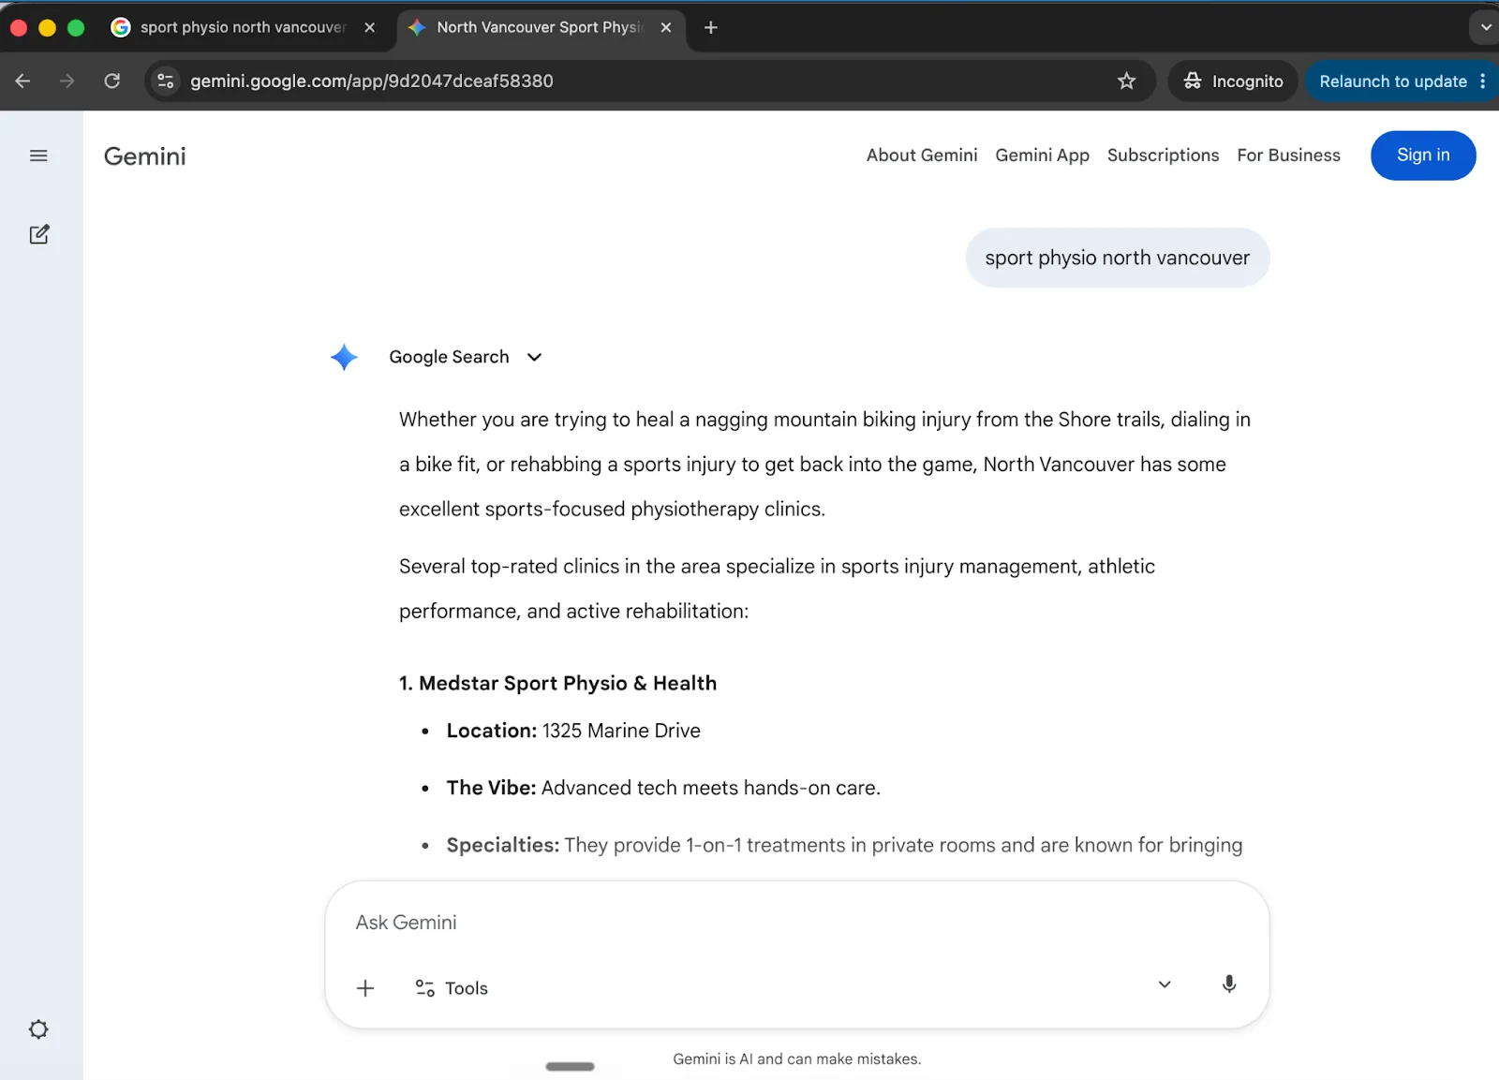Switch to the 'sport physio north vancouver' Google tab
Screen dimensions: 1499x1080
[x=243, y=27]
